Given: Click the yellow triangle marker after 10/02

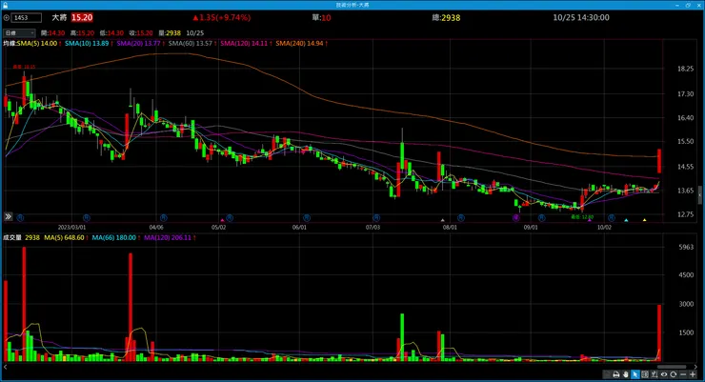Looking at the screenshot, I should [644, 220].
